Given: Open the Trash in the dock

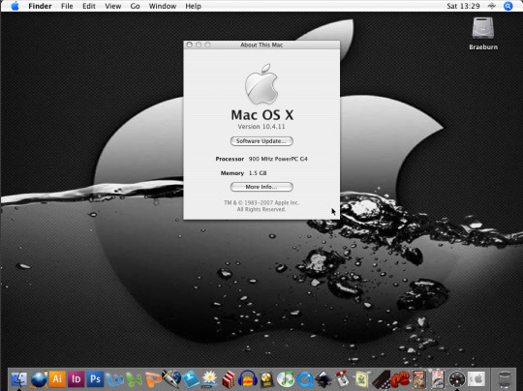Looking at the screenshot, I should click(x=504, y=379).
